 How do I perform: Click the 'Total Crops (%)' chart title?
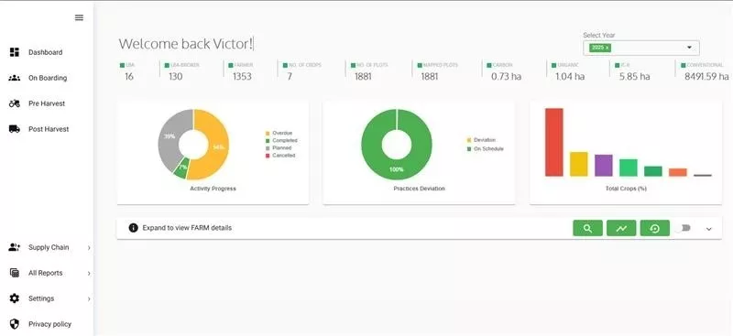(626, 189)
